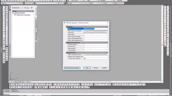
Task: Select the Linear dimension tool
Action: click(168, 7)
